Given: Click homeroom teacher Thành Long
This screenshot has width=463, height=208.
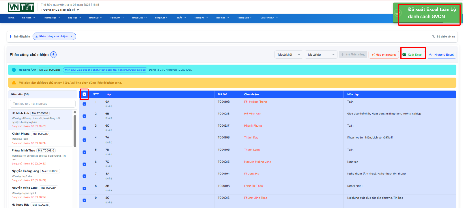Looking at the screenshot, I should [252, 150].
